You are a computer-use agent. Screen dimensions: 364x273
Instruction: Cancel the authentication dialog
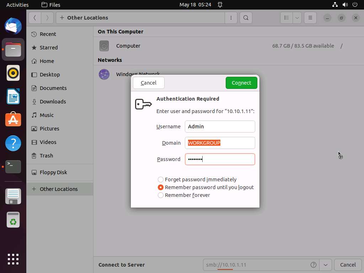click(x=149, y=83)
